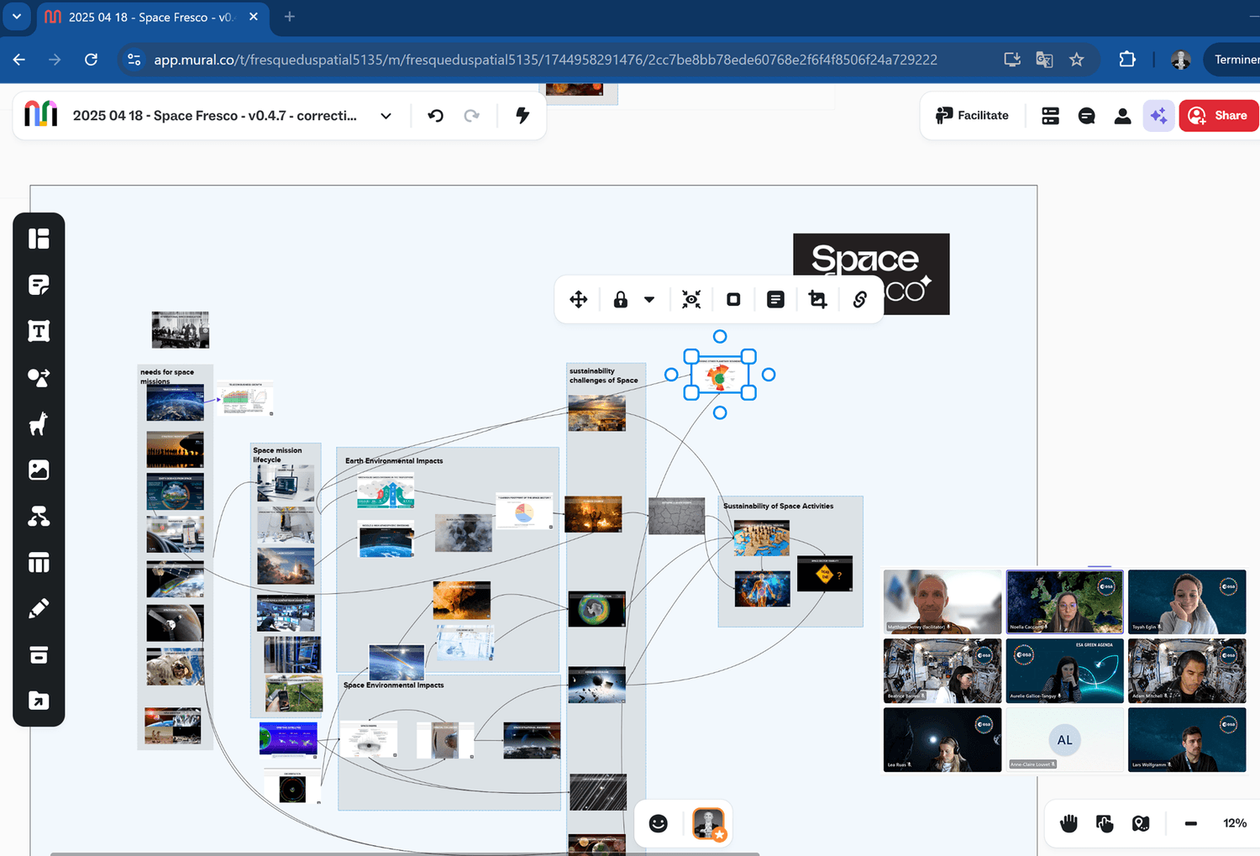Open the mini-map icon
Image resolution: width=1260 pixels, height=856 pixels.
1141,823
